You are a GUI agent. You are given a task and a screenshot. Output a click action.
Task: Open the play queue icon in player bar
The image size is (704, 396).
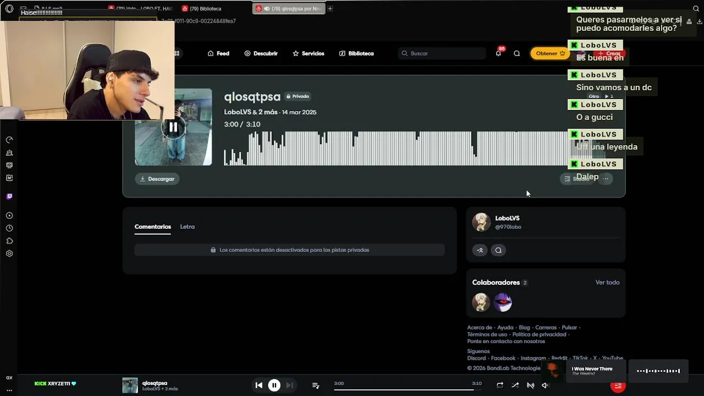coord(316,386)
